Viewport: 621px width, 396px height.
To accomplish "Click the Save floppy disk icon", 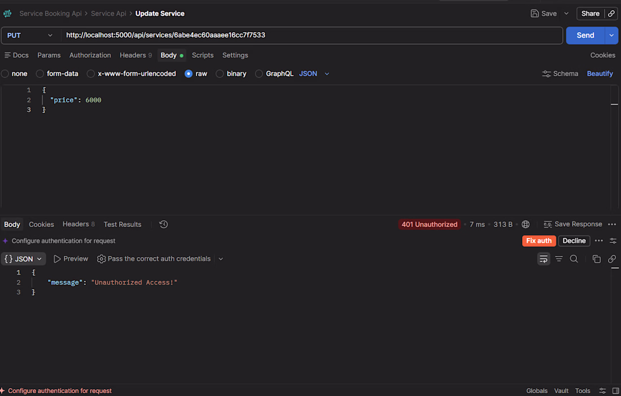I will click(534, 14).
